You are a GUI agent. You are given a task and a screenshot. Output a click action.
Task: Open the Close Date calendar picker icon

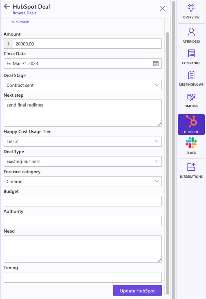tap(156, 63)
